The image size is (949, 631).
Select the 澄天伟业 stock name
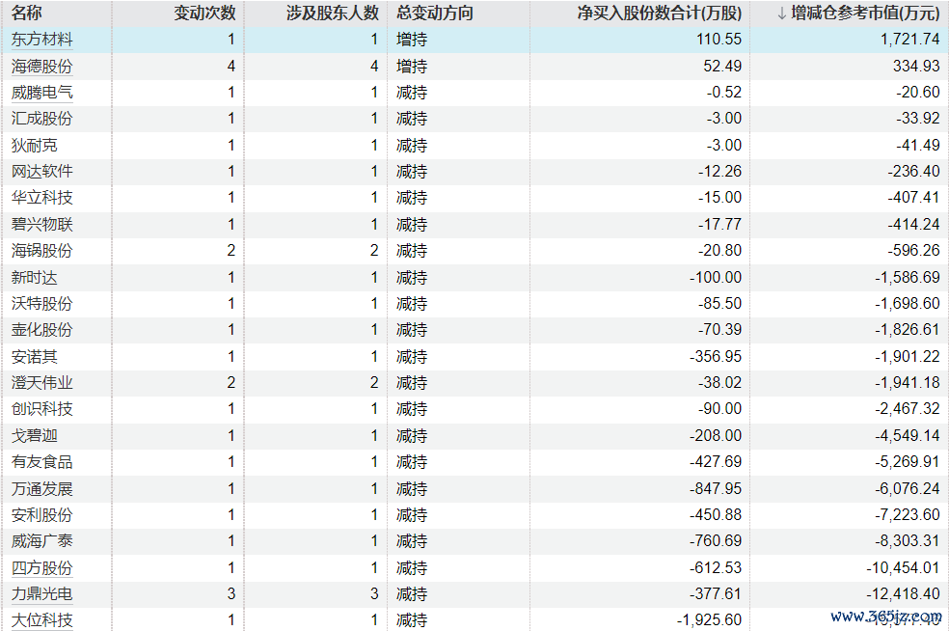coord(41,383)
